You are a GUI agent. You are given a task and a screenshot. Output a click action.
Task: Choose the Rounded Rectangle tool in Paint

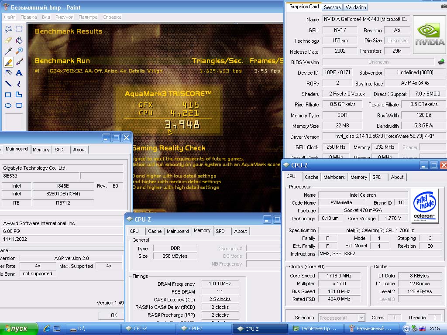[x=19, y=106]
